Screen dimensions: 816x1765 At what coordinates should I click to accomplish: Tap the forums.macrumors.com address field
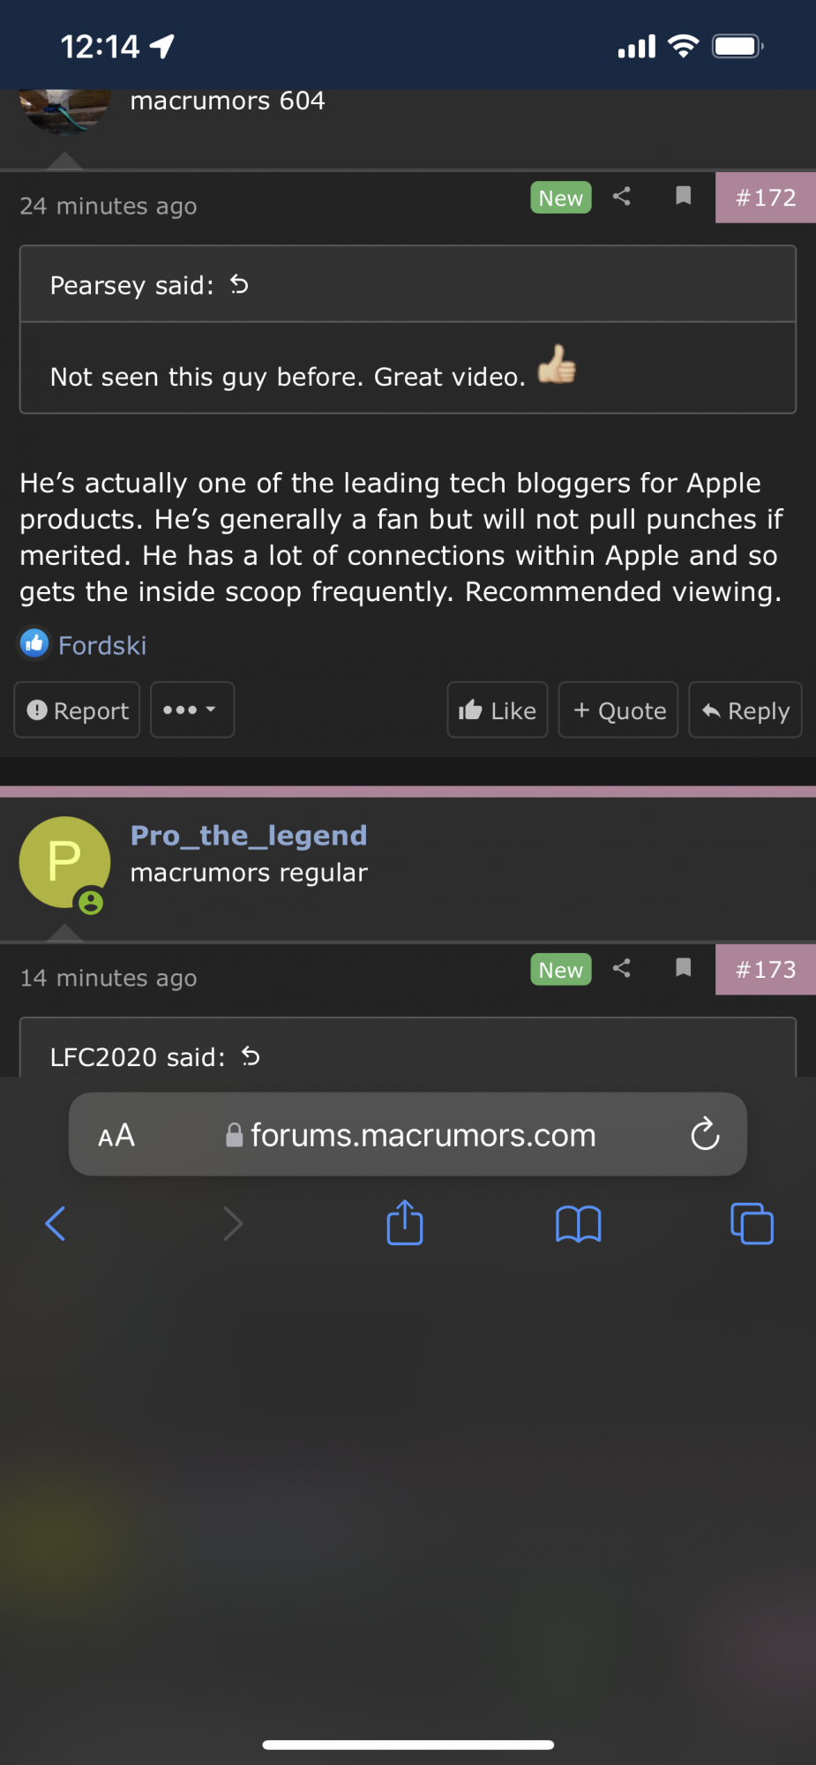click(422, 1135)
